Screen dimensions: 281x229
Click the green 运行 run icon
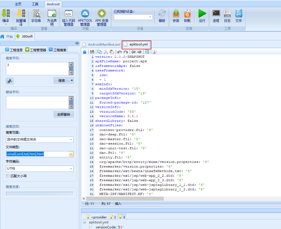pos(202,14)
